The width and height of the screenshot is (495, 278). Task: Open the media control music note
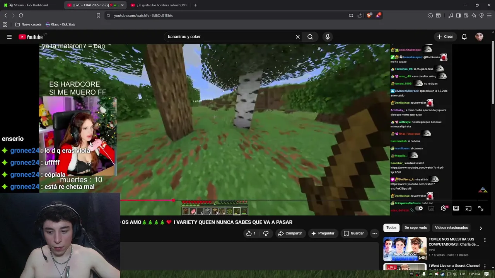click(451, 15)
